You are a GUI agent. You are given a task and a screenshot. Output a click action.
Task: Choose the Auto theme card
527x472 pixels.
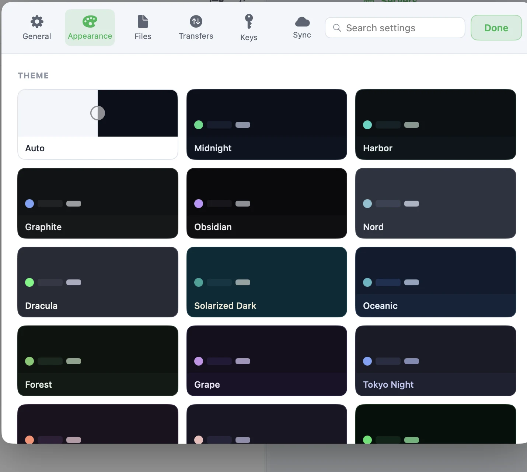(98, 124)
